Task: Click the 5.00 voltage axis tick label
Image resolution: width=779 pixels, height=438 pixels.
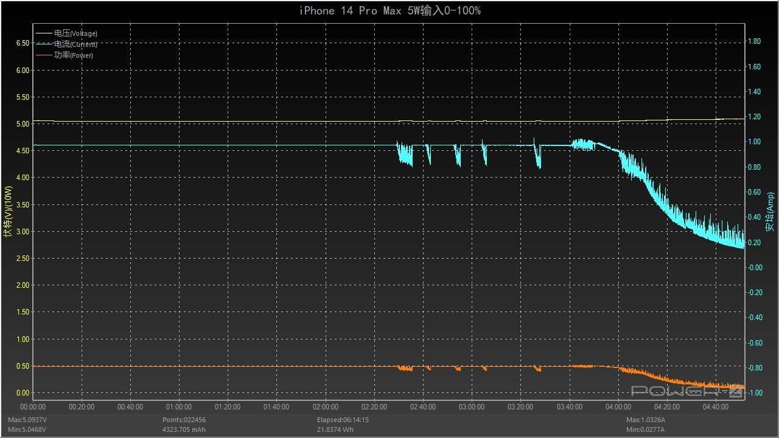Action: click(x=23, y=124)
